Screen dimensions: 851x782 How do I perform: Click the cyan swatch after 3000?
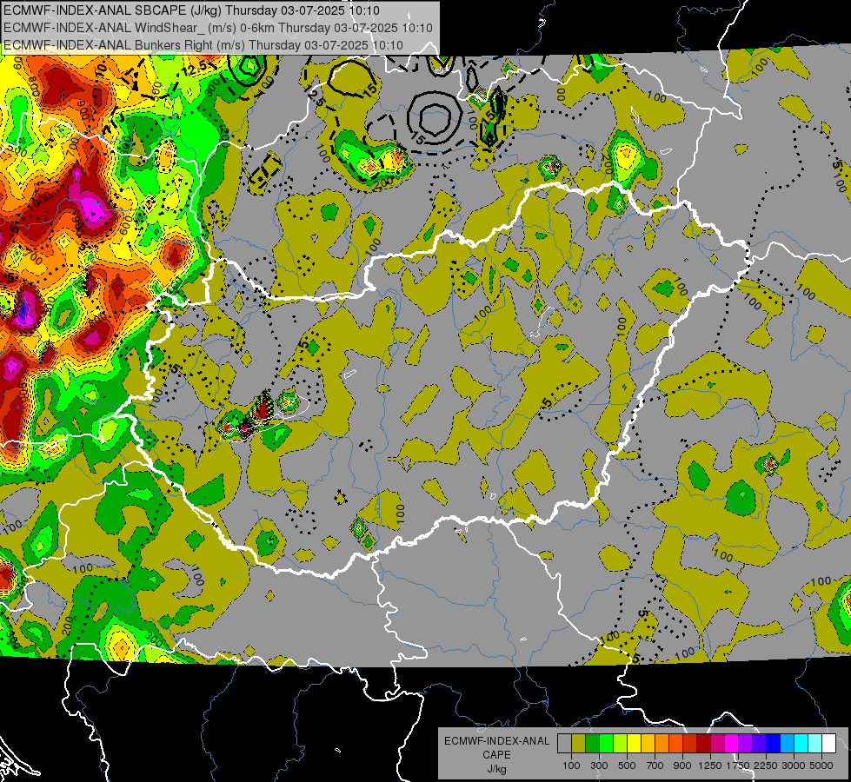click(x=801, y=744)
